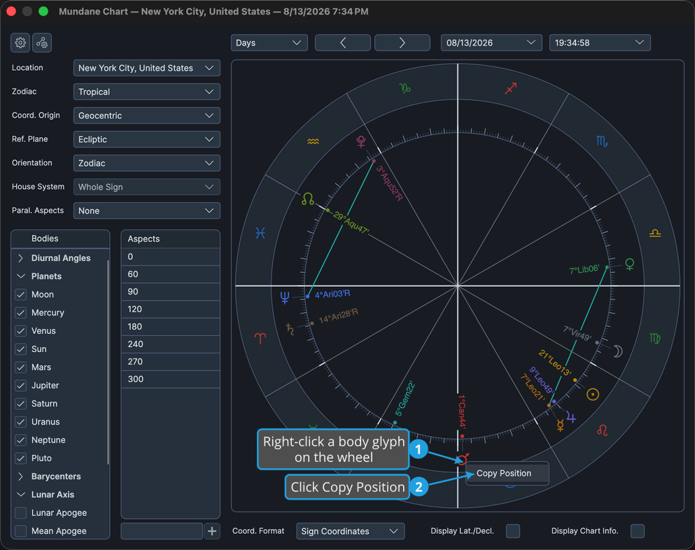
Task: Click the Pluto glyph on the wheel
Action: pyautogui.click(x=361, y=141)
